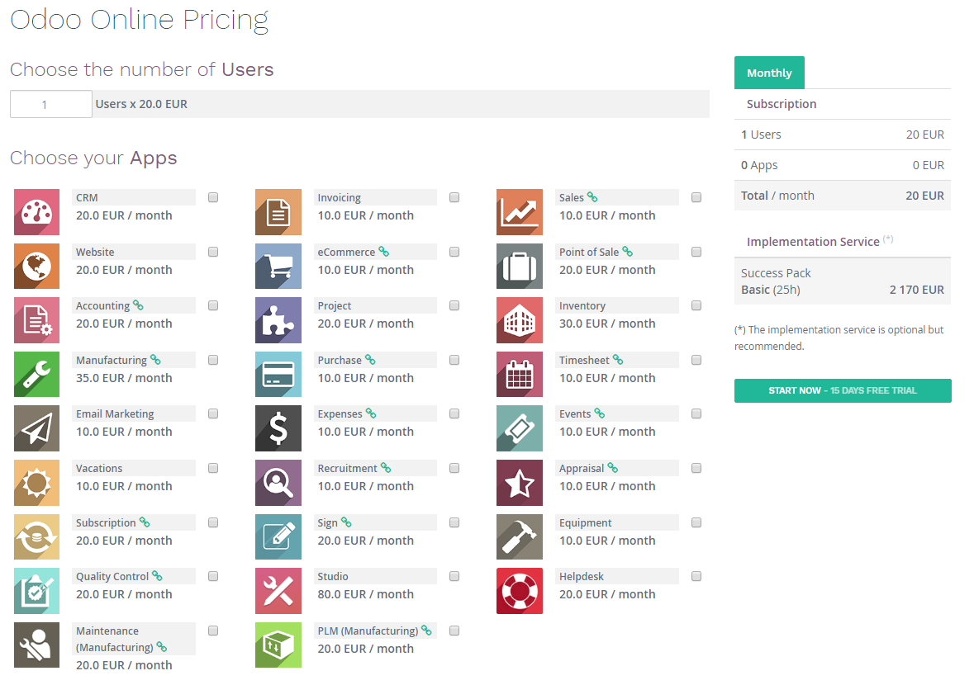Start the 15 days free trial

[843, 390]
